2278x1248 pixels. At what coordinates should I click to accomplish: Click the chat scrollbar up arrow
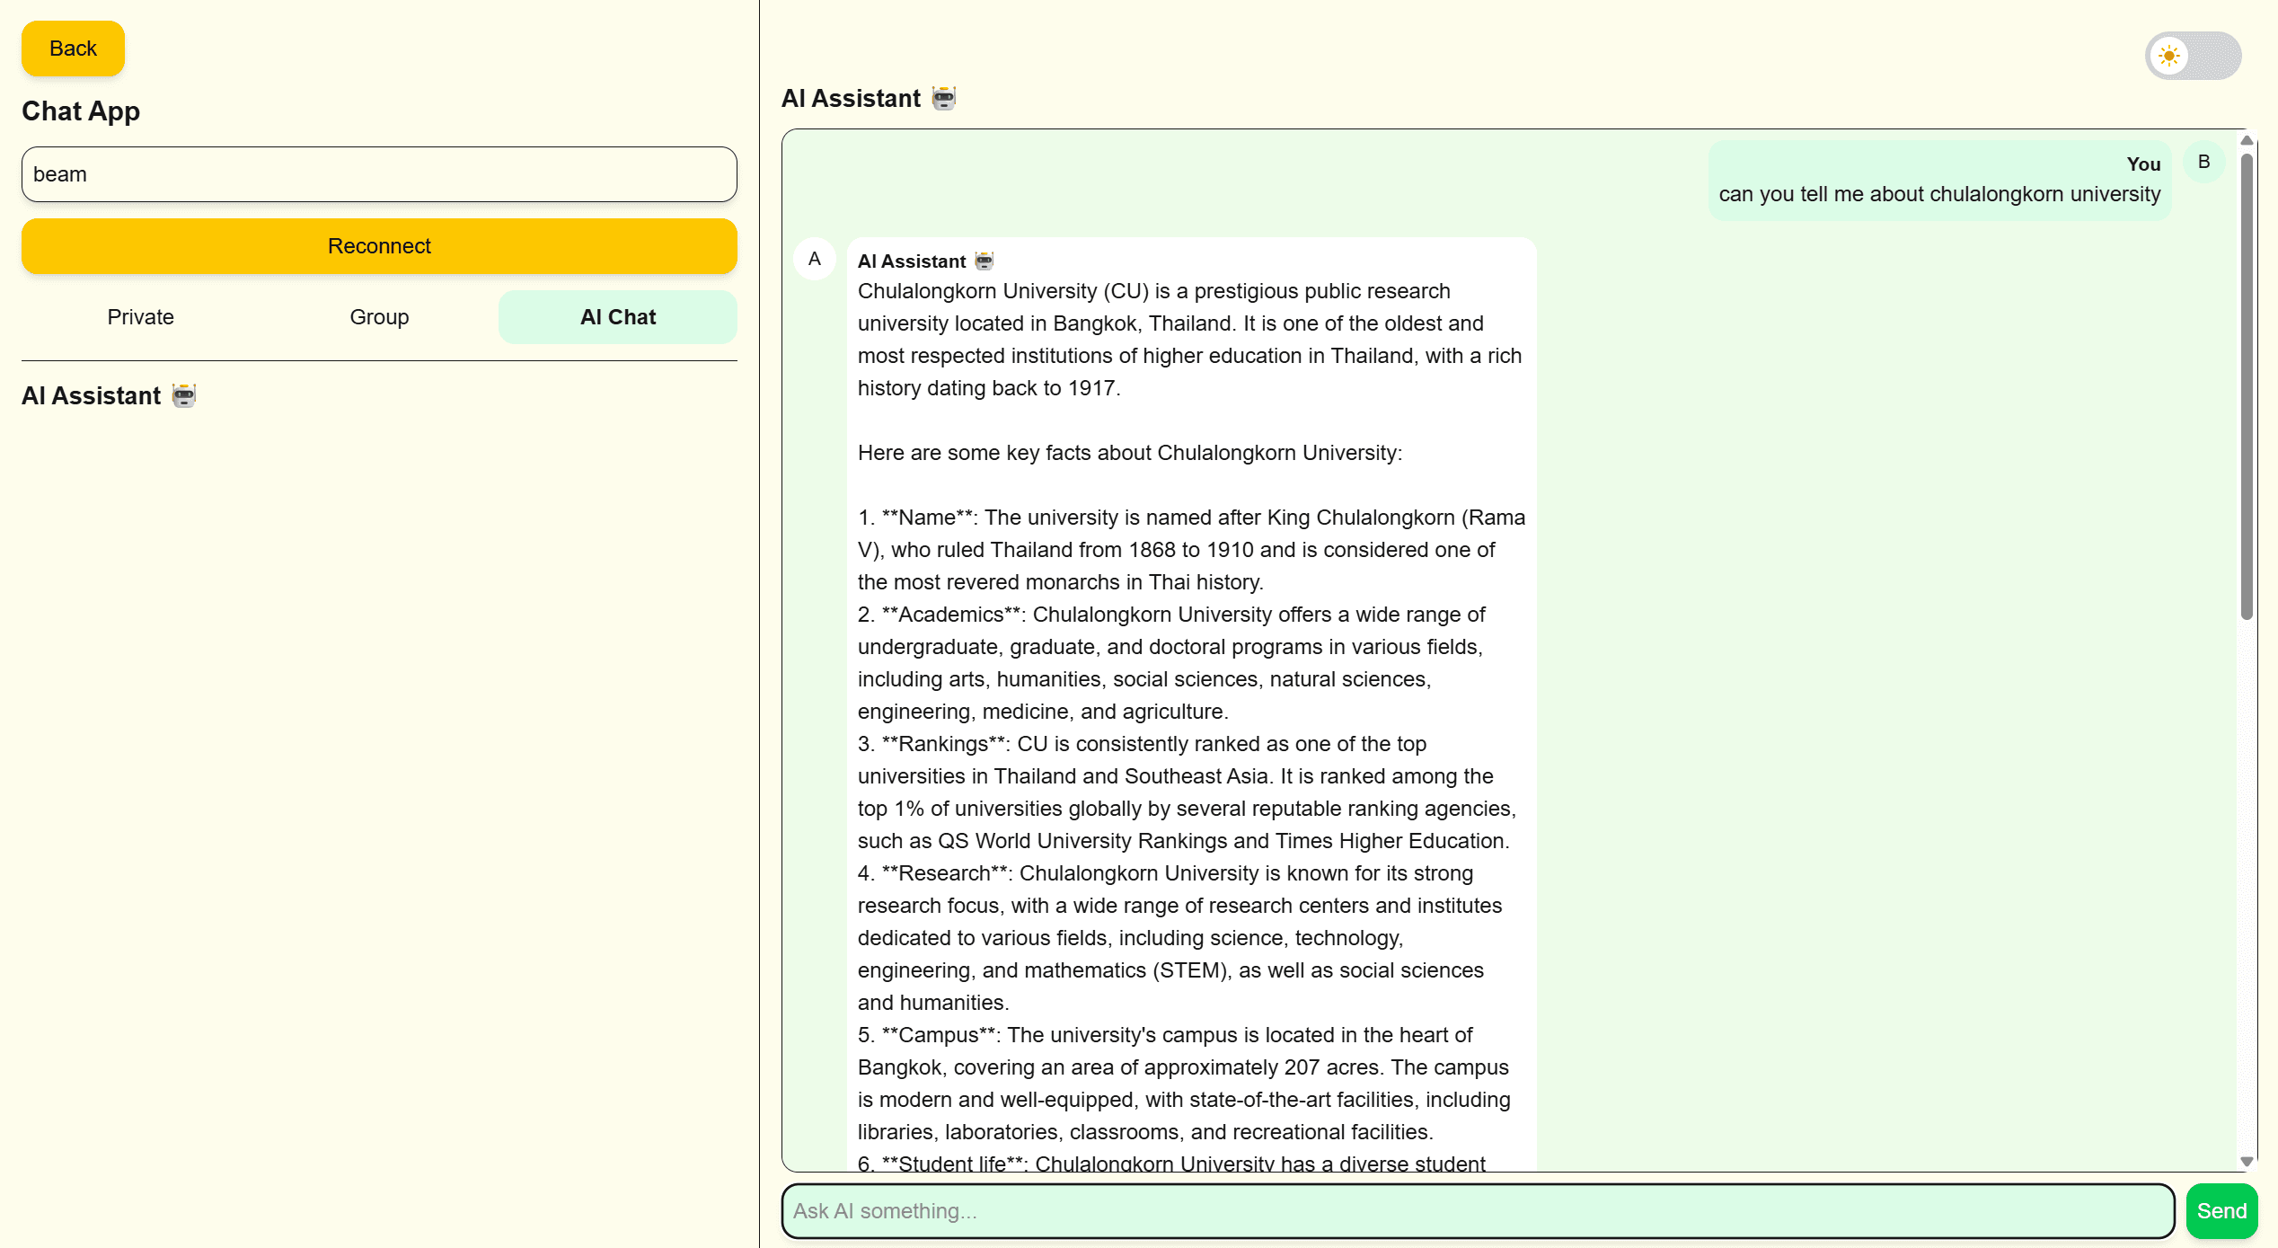(x=2247, y=140)
